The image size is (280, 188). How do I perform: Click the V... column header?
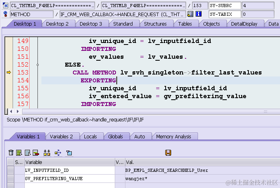[120, 162]
